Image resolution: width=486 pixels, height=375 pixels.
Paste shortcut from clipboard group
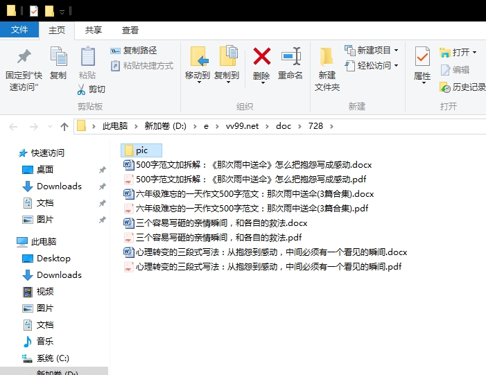142,66
